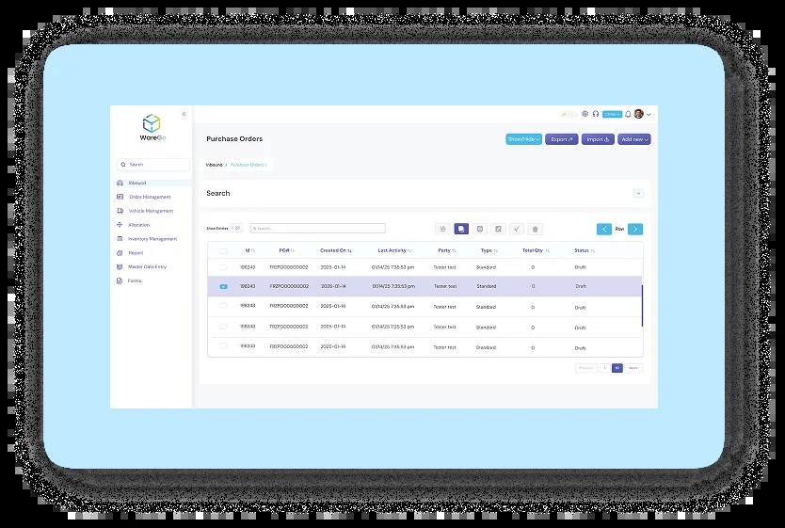
Task: Sort the table by the Id column
Action: point(249,250)
